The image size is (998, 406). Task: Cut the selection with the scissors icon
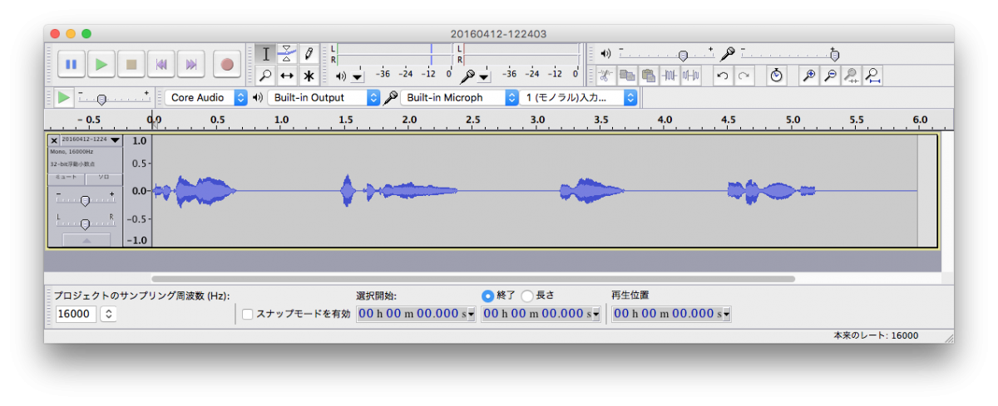606,76
